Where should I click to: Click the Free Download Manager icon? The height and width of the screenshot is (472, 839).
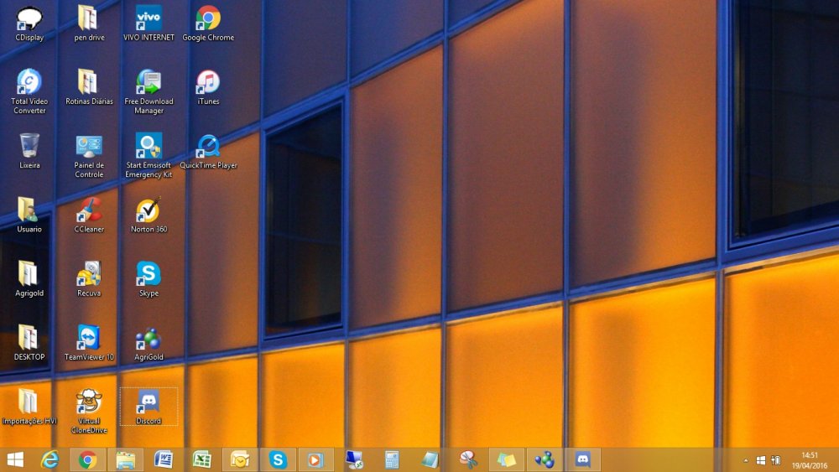pos(149,83)
